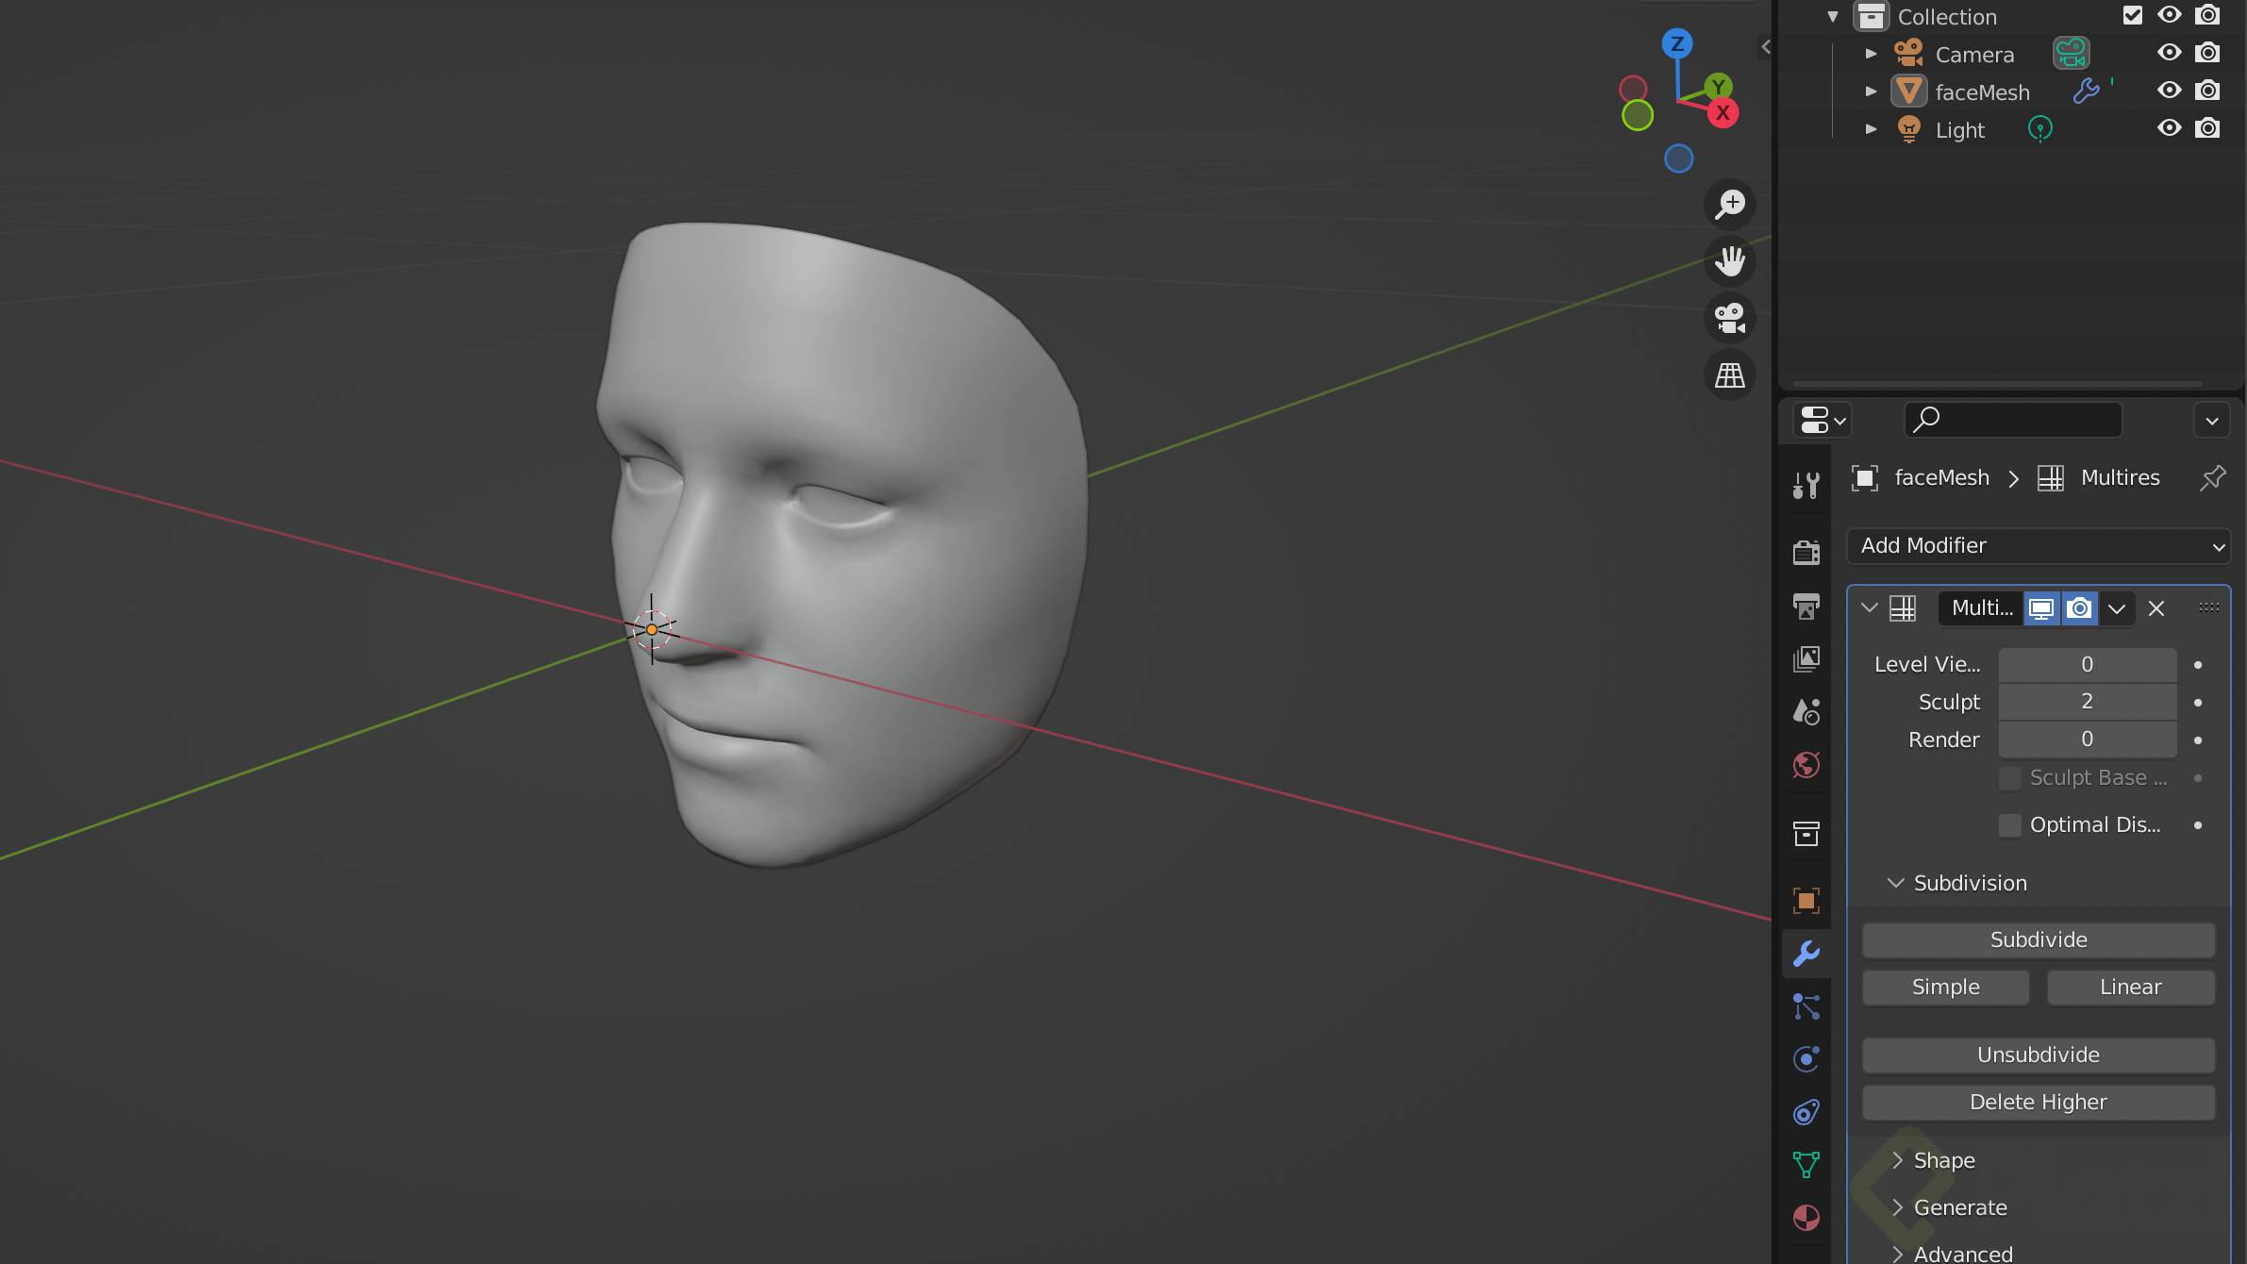The height and width of the screenshot is (1264, 2247).
Task: Open the Add Modifier dropdown
Action: click(2038, 545)
